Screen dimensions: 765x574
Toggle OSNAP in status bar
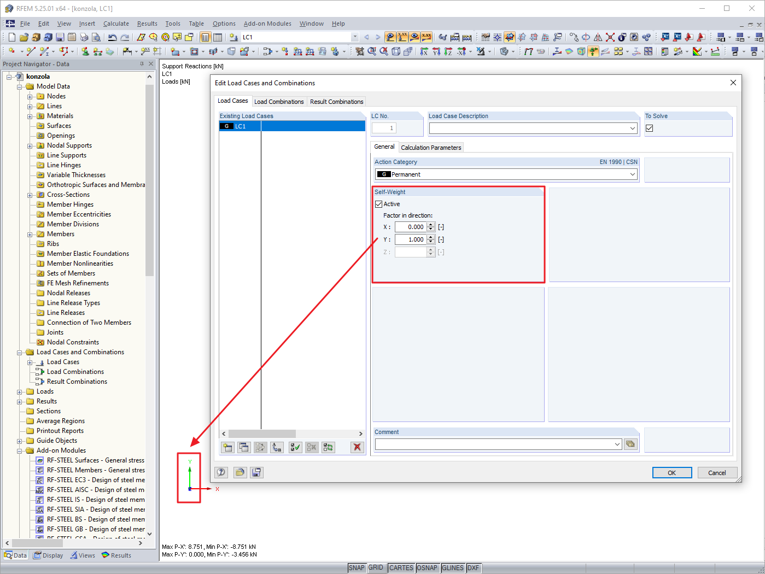[x=427, y=568]
